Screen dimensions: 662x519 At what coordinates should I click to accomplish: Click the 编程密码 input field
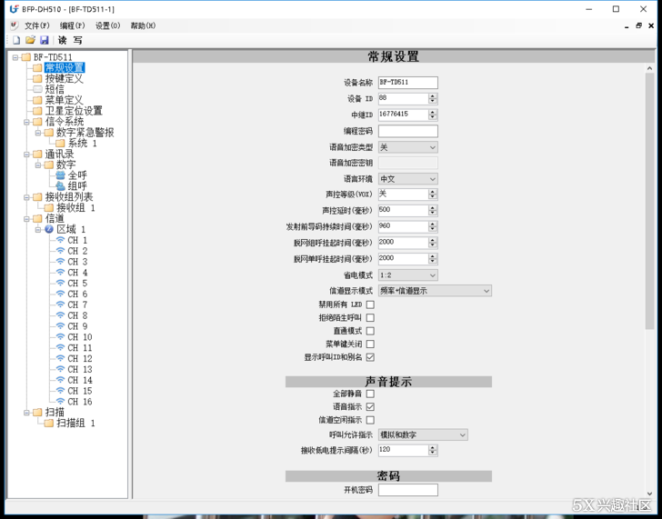(x=407, y=131)
